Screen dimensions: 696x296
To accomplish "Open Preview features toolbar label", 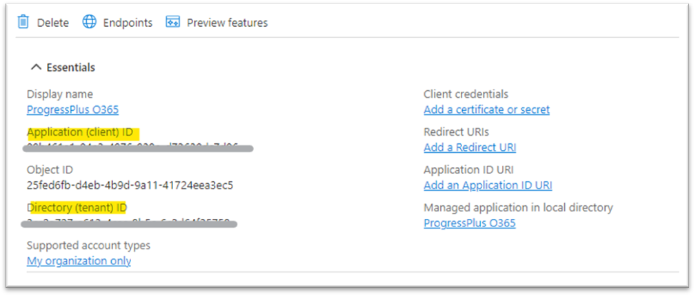I will pyautogui.click(x=227, y=23).
